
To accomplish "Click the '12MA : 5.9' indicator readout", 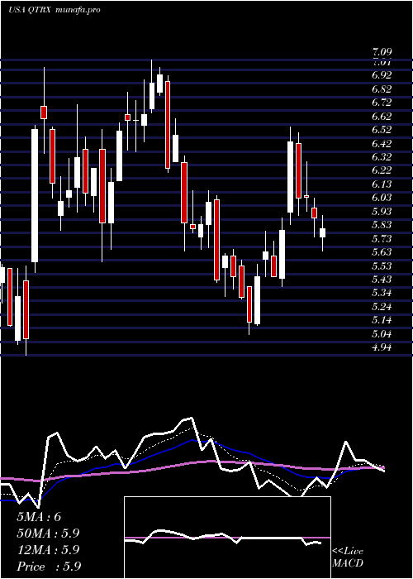I will click(x=48, y=550).
